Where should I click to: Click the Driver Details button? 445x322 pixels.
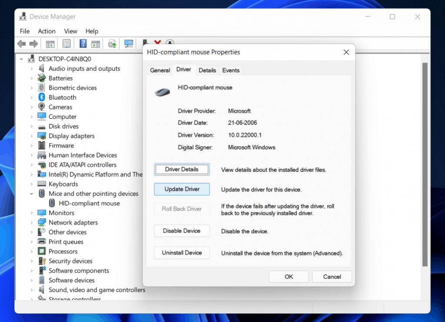[182, 169]
